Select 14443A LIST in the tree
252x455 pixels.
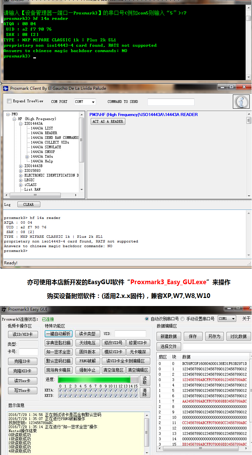(42, 128)
